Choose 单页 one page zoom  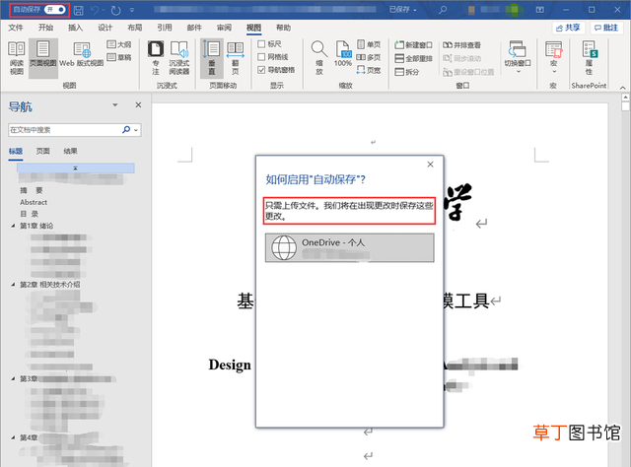coord(369,44)
